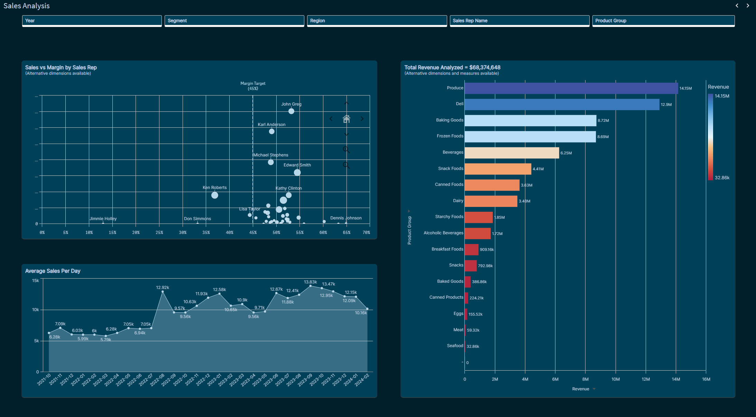The width and height of the screenshot is (756, 417).
Task: Pan the scatter chart left using the left chevron
Action: [x=331, y=119]
